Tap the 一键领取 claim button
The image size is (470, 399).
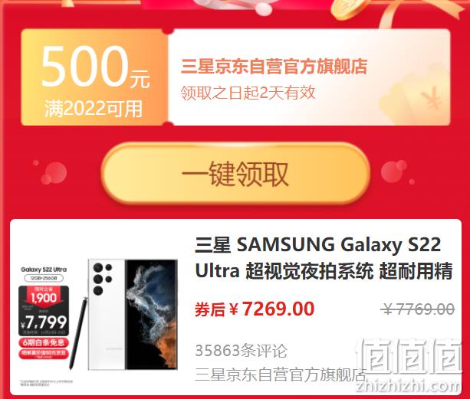click(x=235, y=174)
